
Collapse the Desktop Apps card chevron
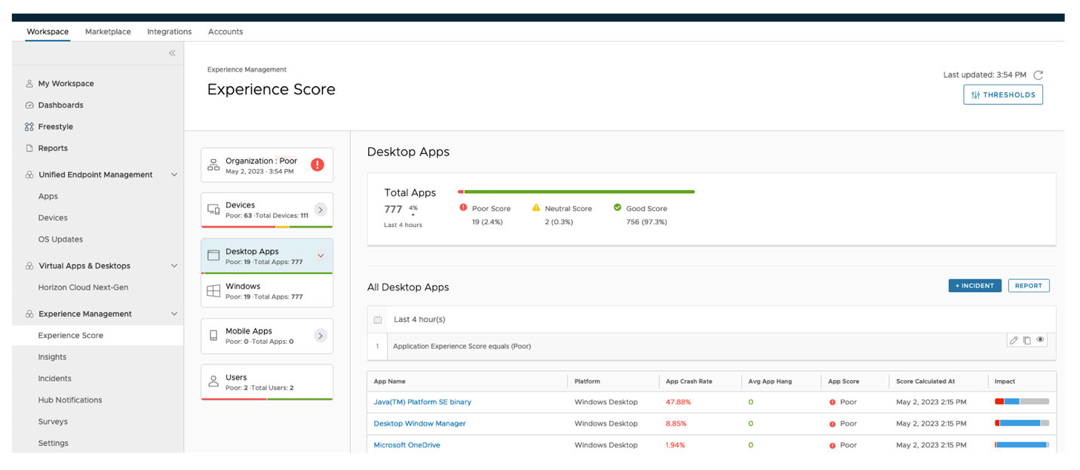[321, 256]
